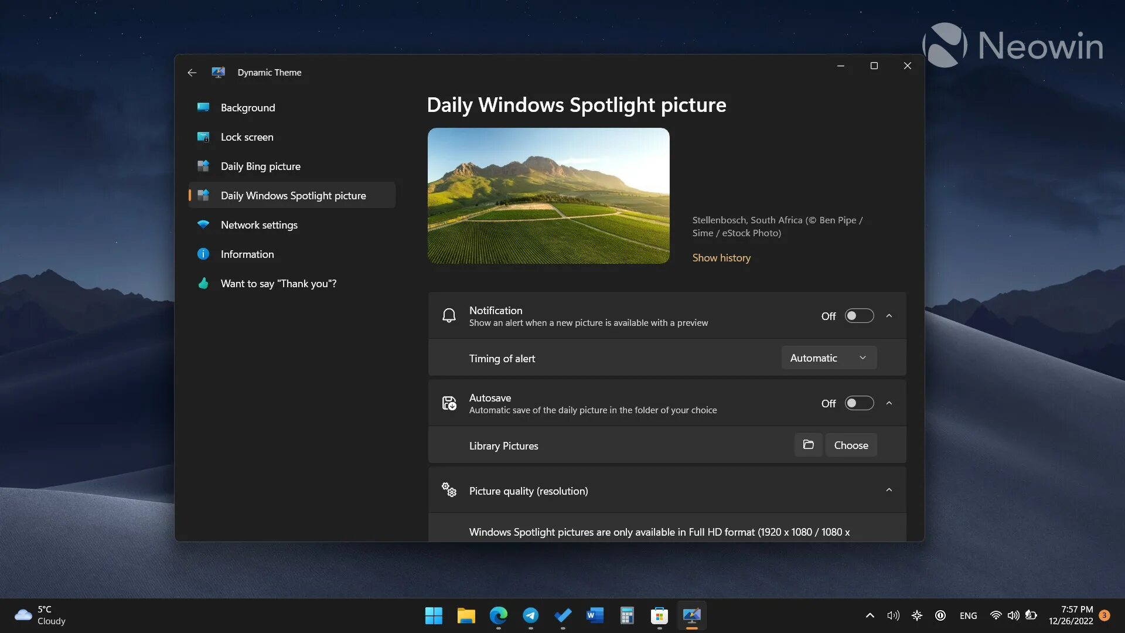
Task: Click the Lock screen sidebar icon
Action: pos(202,137)
